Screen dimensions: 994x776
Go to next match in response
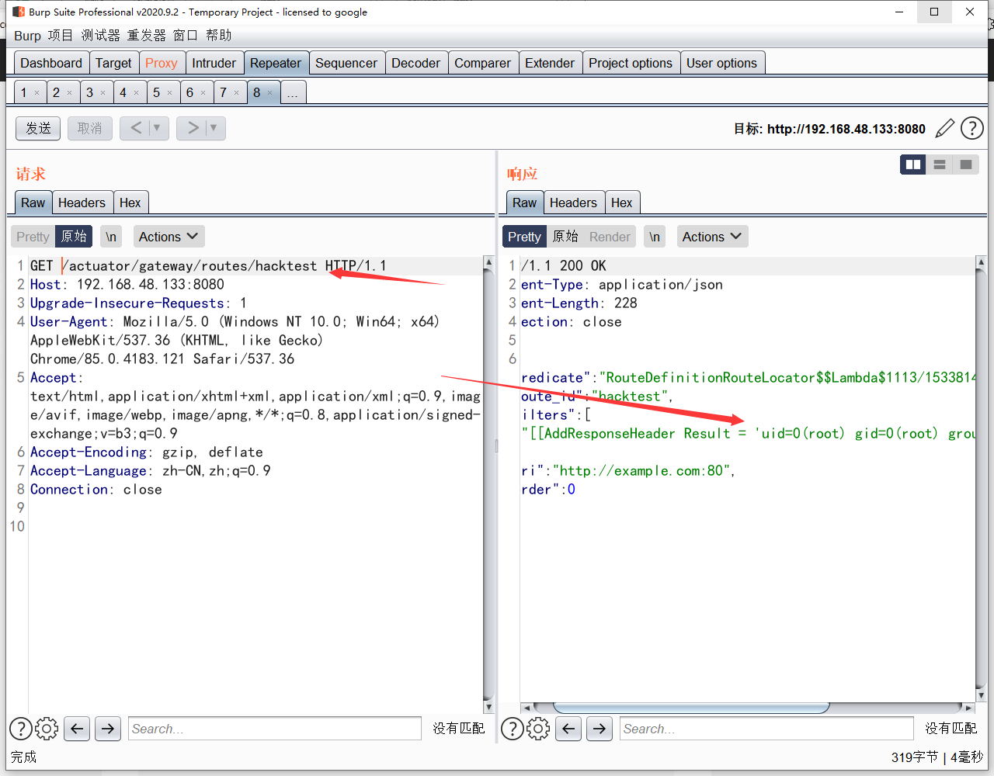(x=600, y=729)
